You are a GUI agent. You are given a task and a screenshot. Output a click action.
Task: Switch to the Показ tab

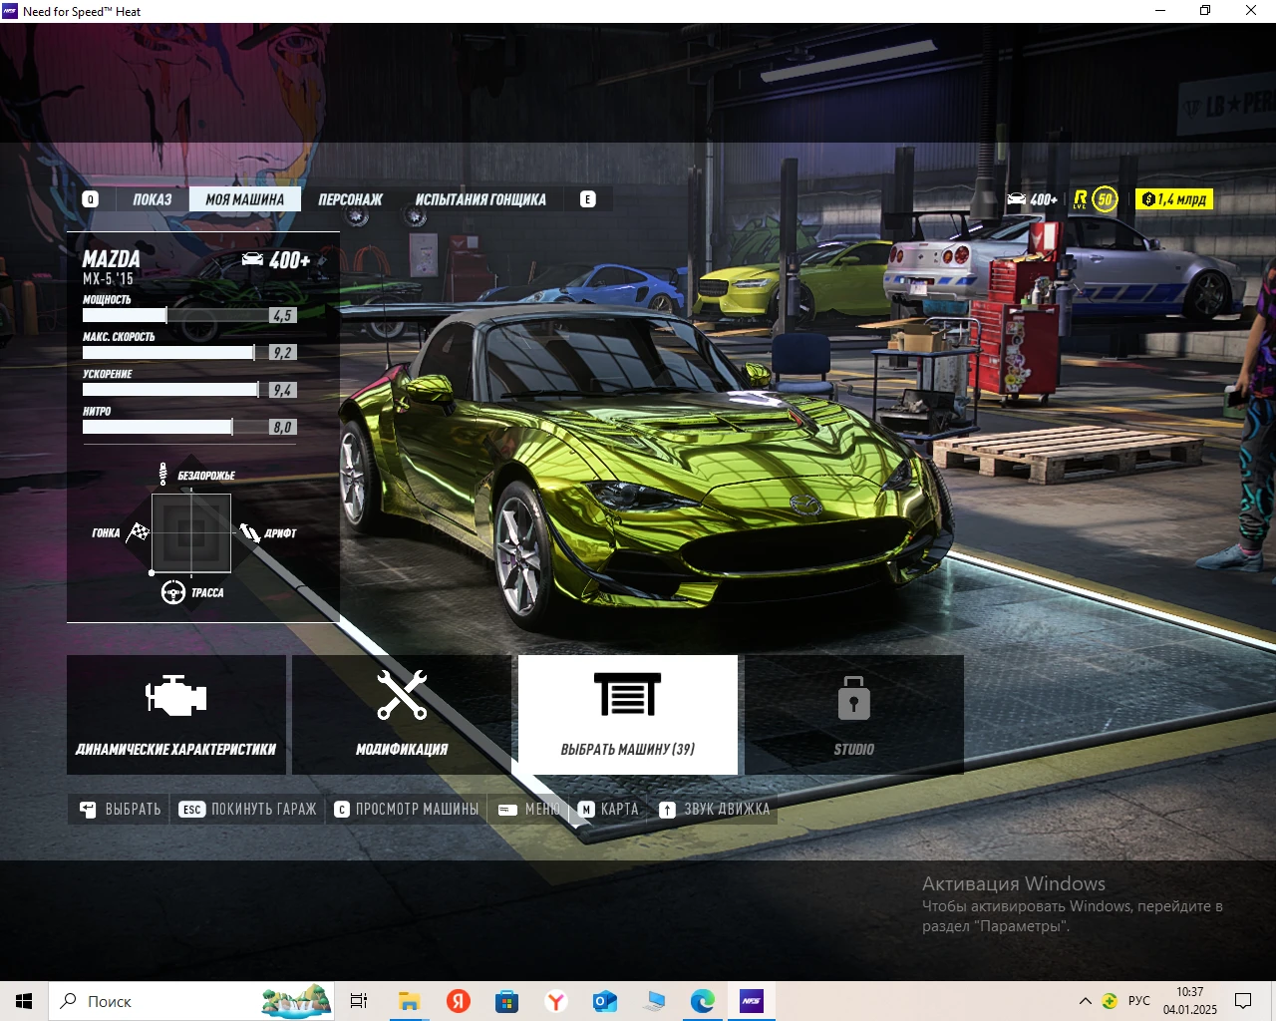point(152,199)
